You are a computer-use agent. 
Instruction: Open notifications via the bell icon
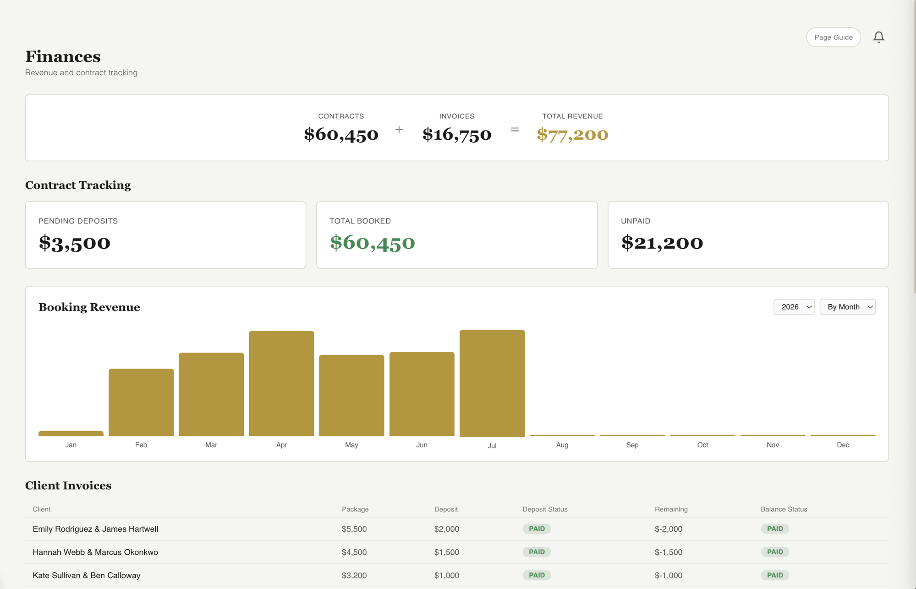[878, 37]
